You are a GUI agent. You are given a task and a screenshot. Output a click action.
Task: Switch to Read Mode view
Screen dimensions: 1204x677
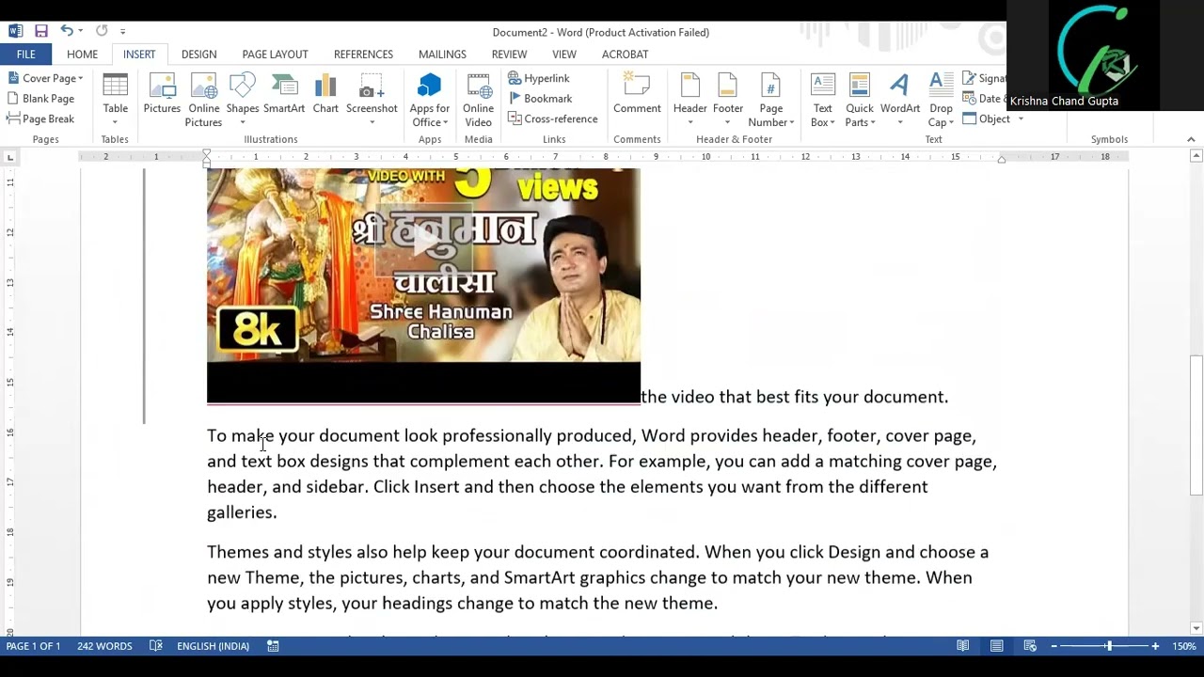963,646
